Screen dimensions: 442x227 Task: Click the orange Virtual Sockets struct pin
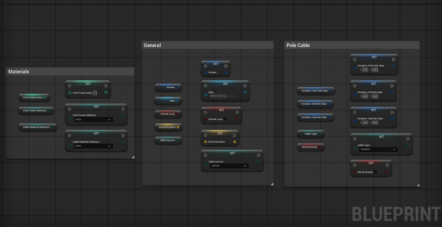tap(177, 127)
